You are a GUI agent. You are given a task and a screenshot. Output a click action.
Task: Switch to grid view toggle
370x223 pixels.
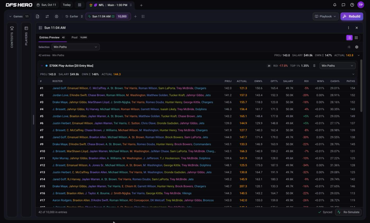click(x=356, y=38)
